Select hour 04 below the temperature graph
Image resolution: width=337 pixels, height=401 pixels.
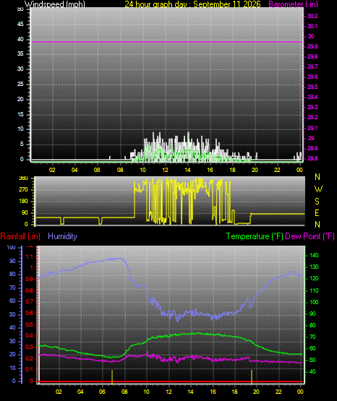[x=80, y=392]
